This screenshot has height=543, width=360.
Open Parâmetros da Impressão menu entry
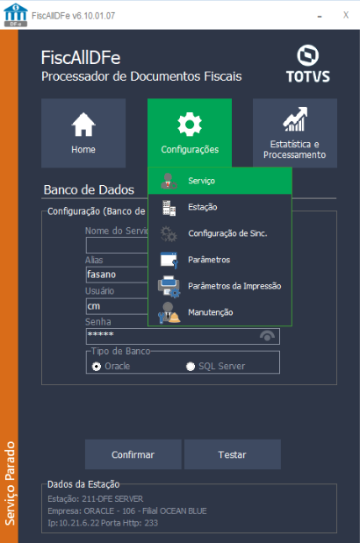pyautogui.click(x=220, y=286)
